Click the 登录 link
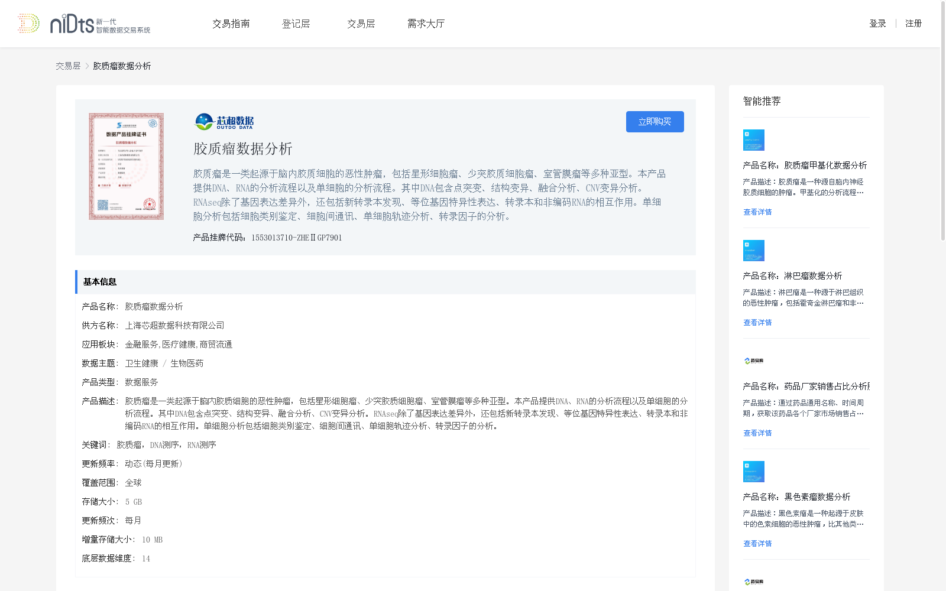Viewport: 946px width, 591px height. (877, 24)
